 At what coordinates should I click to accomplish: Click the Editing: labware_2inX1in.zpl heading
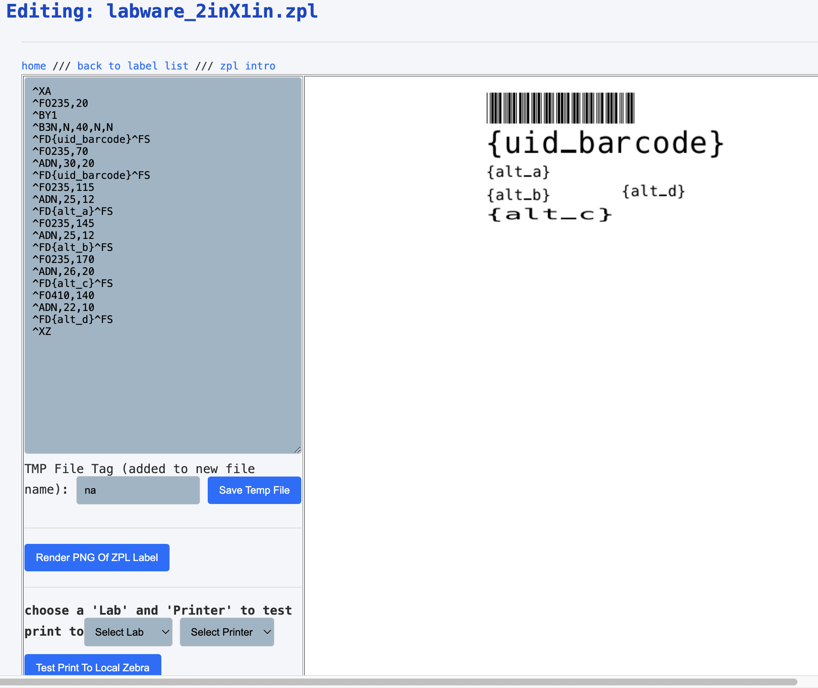162,11
